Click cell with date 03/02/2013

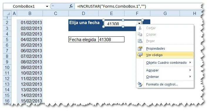(30, 34)
